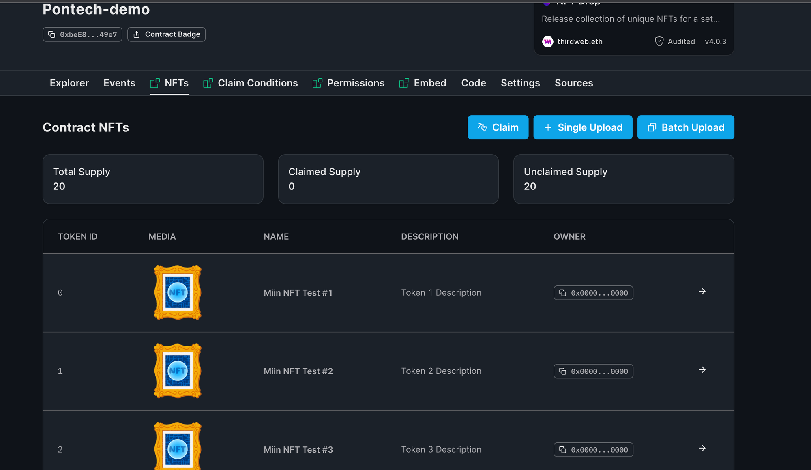Click token ID 1 cell
811x470 pixels.
(60, 371)
